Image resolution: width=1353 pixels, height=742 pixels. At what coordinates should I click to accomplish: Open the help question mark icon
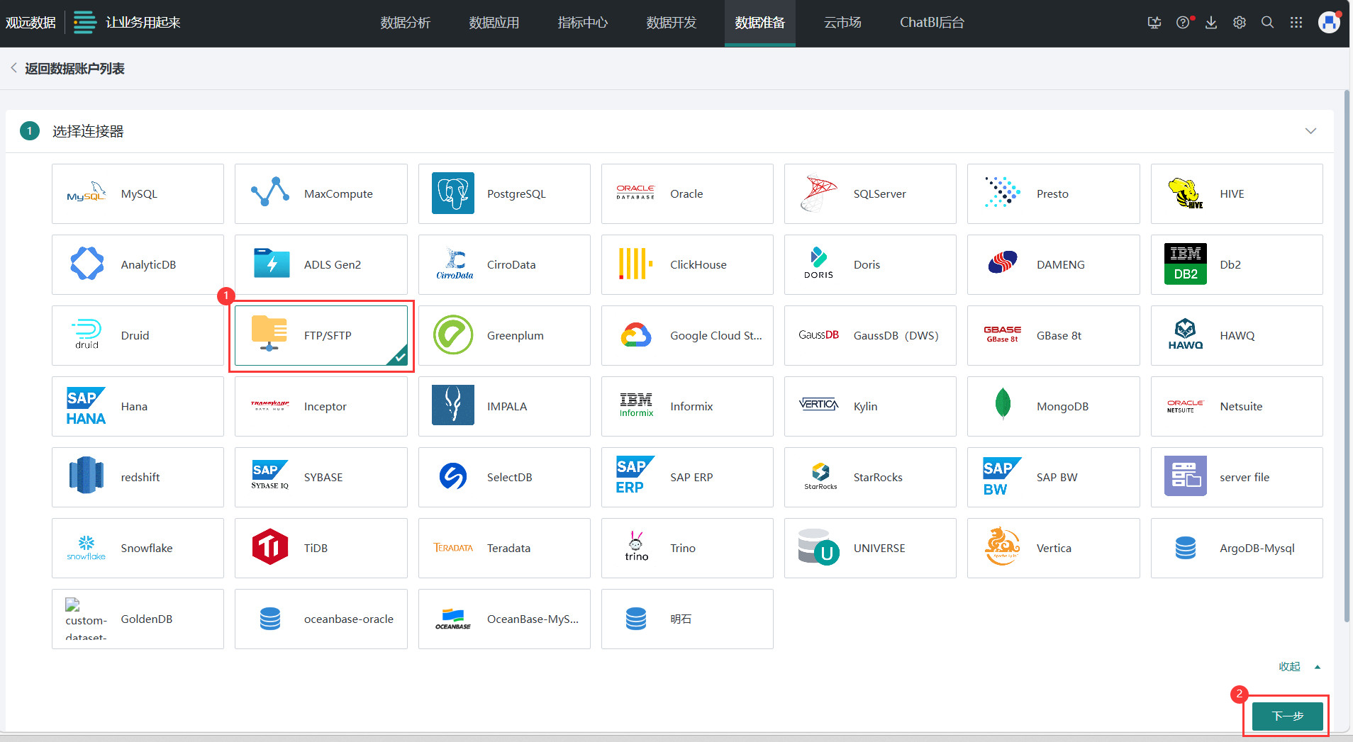pos(1182,23)
